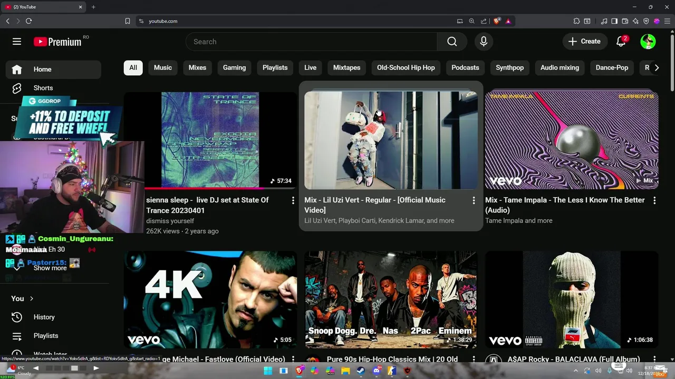Select the Mixes category chip
This screenshot has width=675, height=379.
197,67
